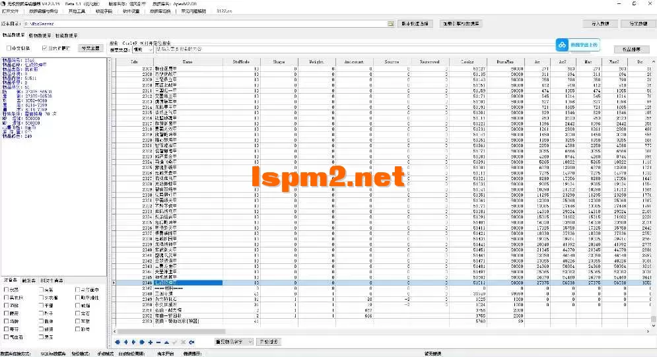Viewport: 657px width, 357px height.
Task: Click the 导入数据 button
Action: [x=600, y=24]
